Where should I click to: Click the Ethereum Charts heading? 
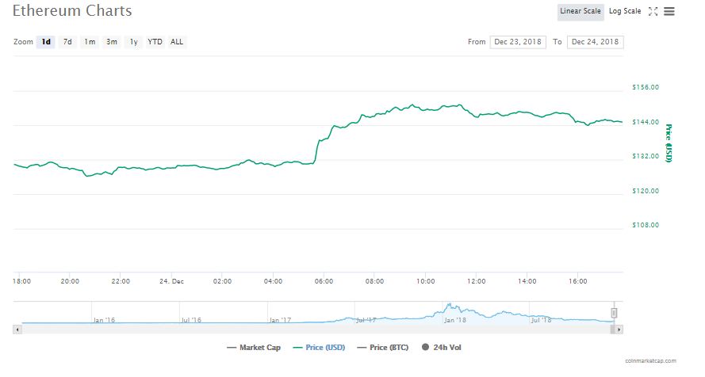72,11
